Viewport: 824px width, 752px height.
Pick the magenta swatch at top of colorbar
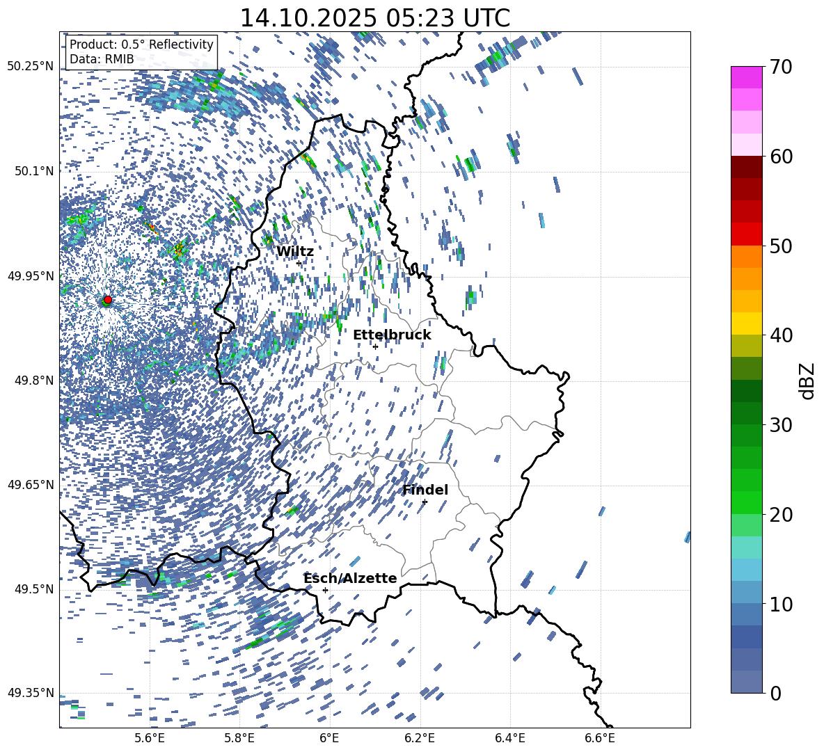[x=746, y=77]
